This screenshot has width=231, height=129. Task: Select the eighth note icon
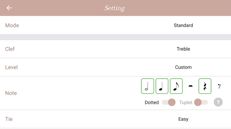(x=176, y=86)
